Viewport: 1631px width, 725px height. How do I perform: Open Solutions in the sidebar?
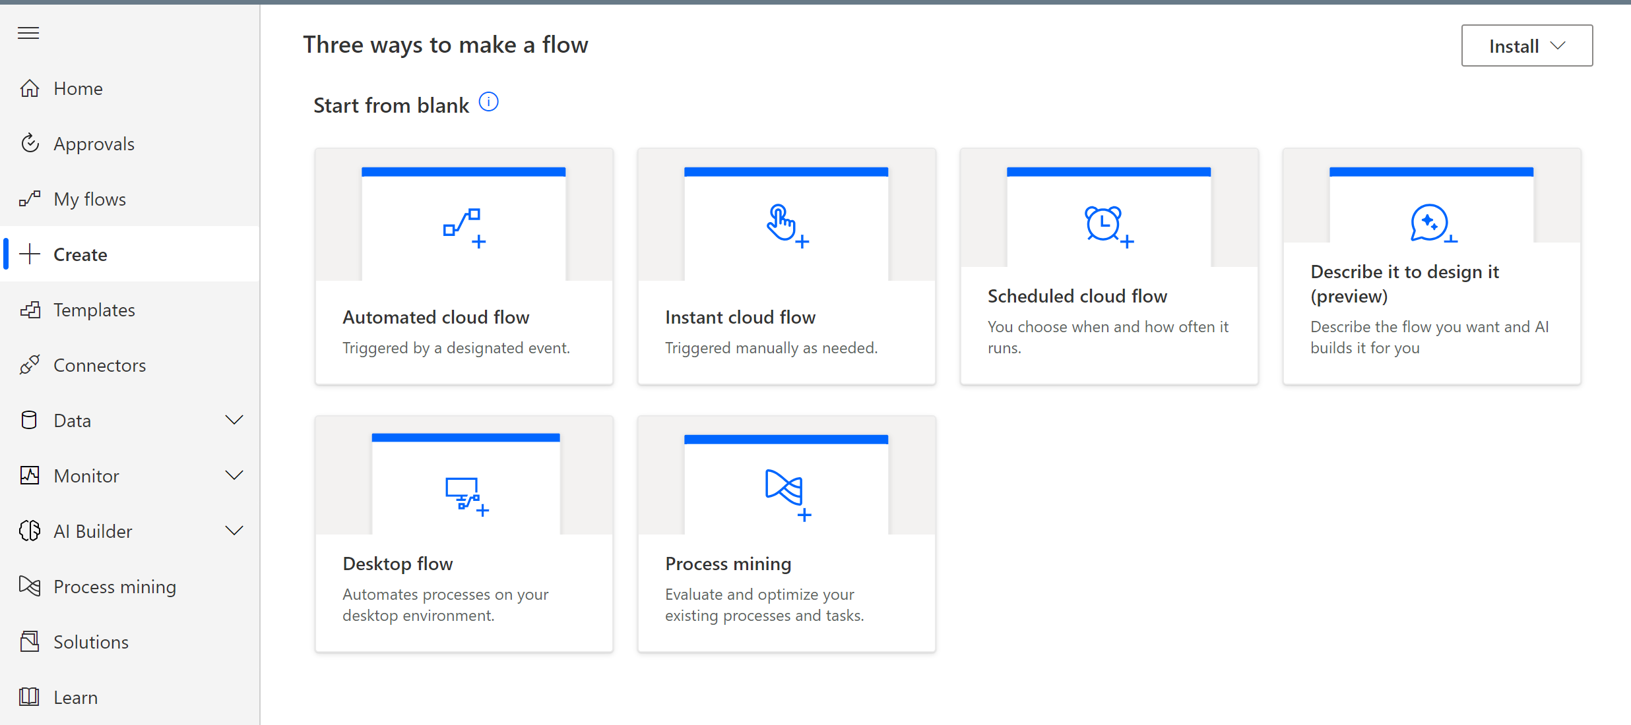(x=131, y=642)
